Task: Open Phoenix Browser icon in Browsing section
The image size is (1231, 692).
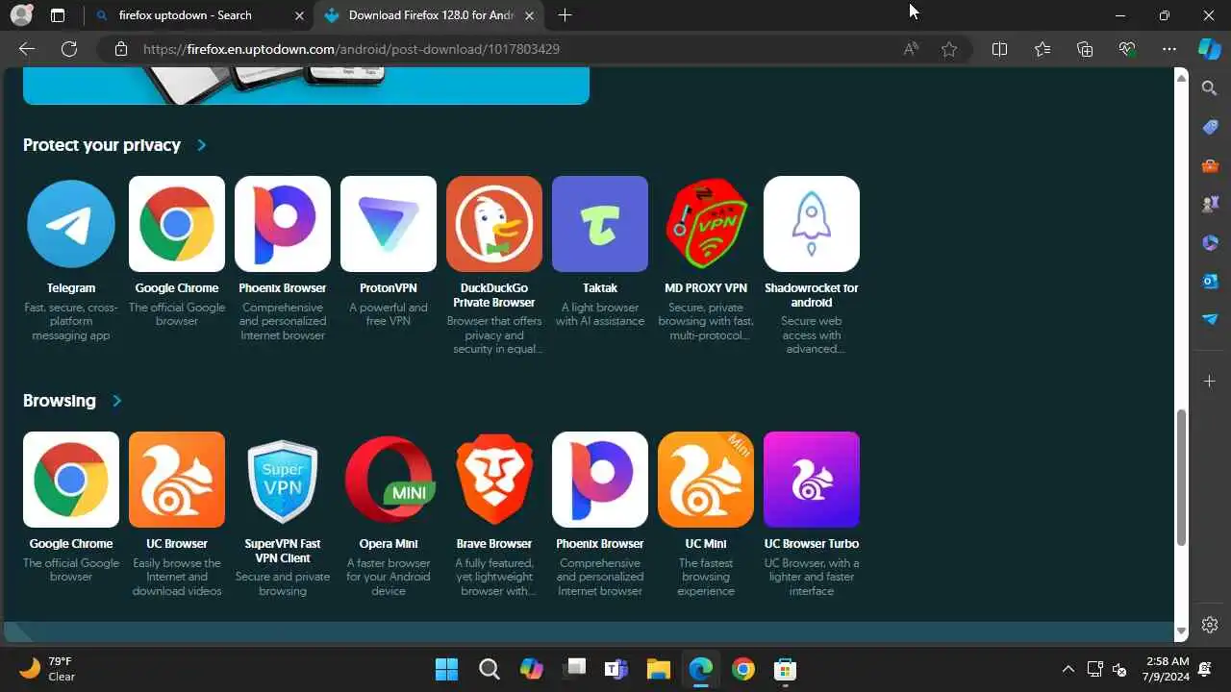Action: (600, 480)
